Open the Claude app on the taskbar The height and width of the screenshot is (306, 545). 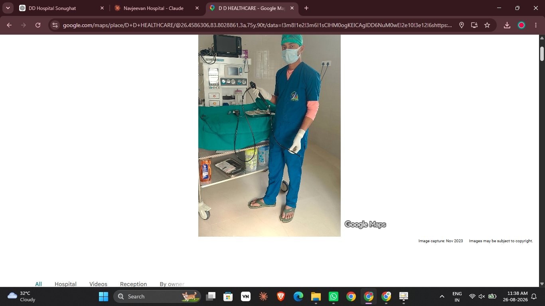click(263, 296)
